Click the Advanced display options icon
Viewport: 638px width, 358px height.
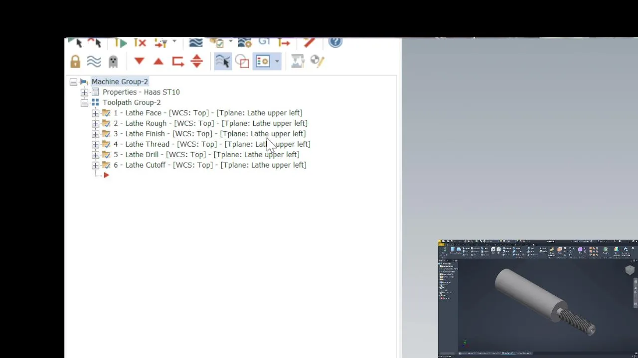click(x=263, y=62)
